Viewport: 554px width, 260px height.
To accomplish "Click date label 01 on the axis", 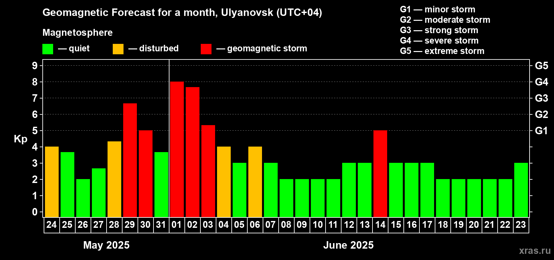I will click(x=177, y=225).
